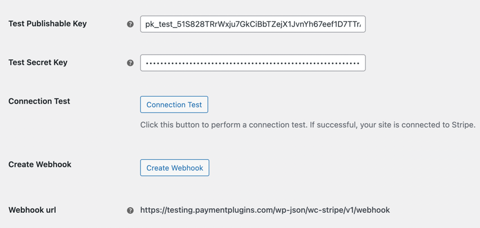Click the connection test description text
Viewport: 480px width, 228px height.
[308, 125]
